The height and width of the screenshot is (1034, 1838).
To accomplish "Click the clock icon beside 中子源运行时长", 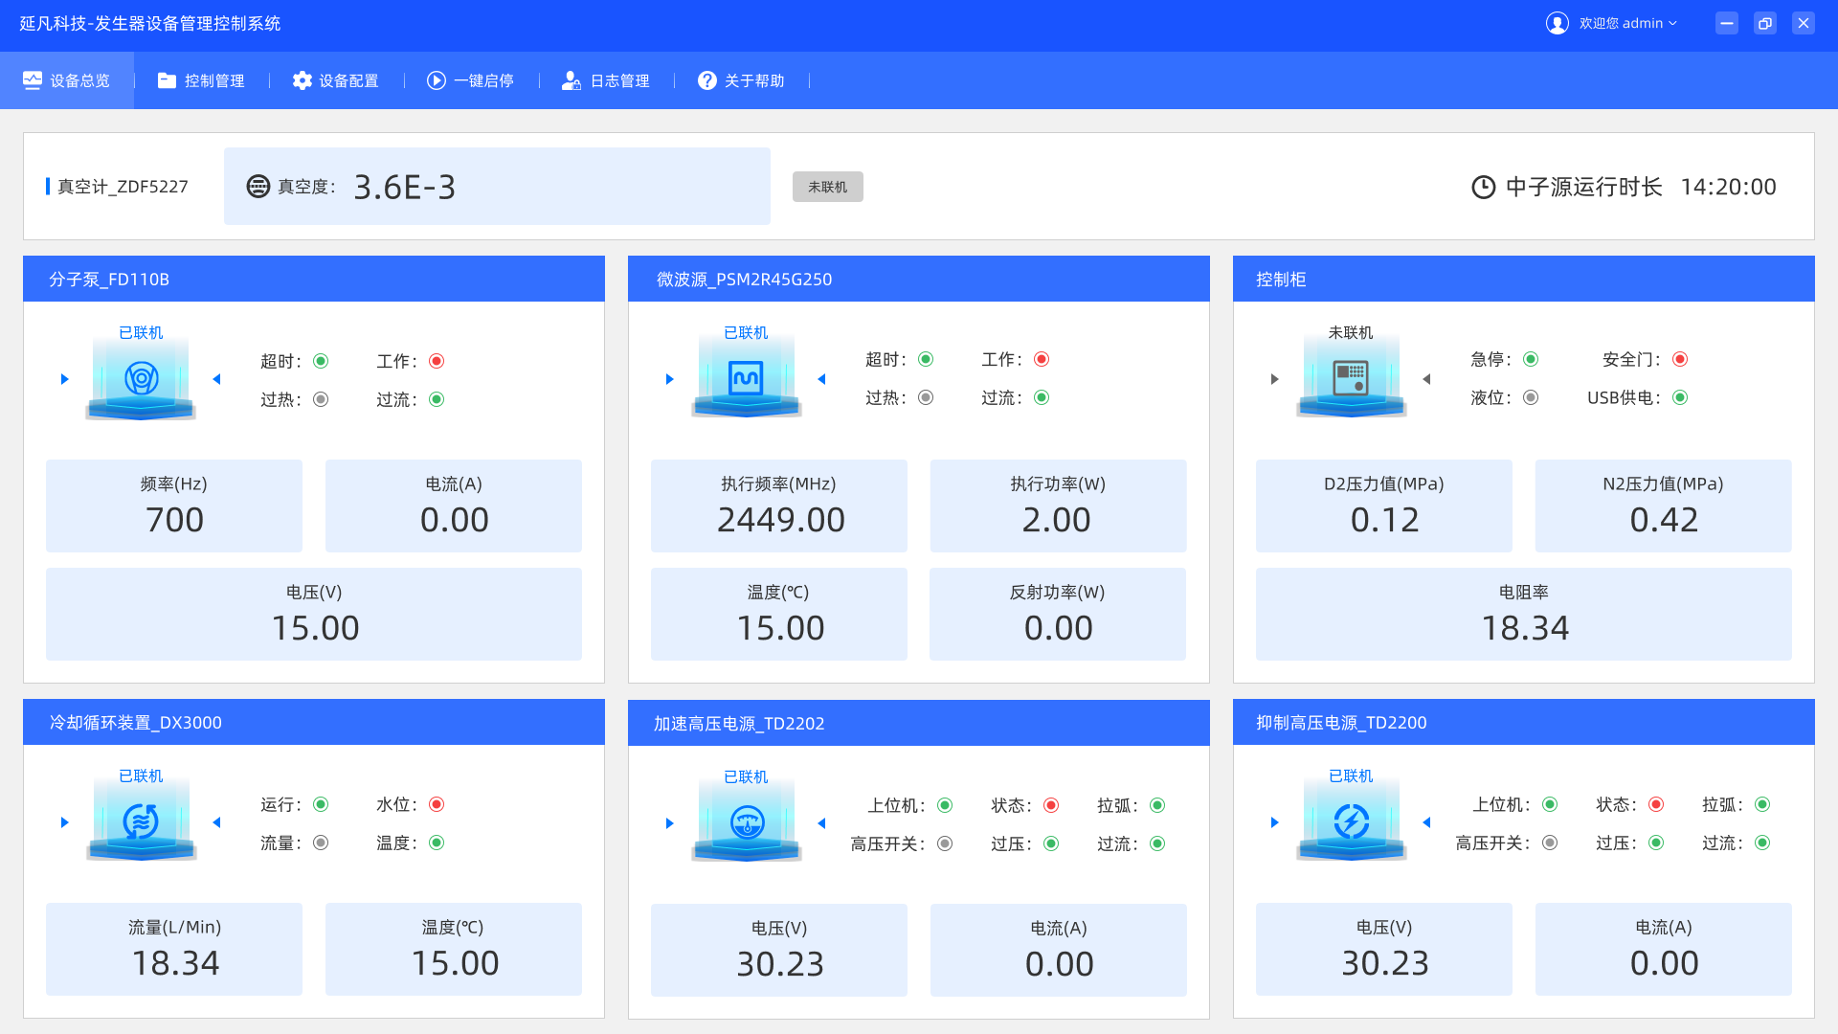I will pos(1483,187).
